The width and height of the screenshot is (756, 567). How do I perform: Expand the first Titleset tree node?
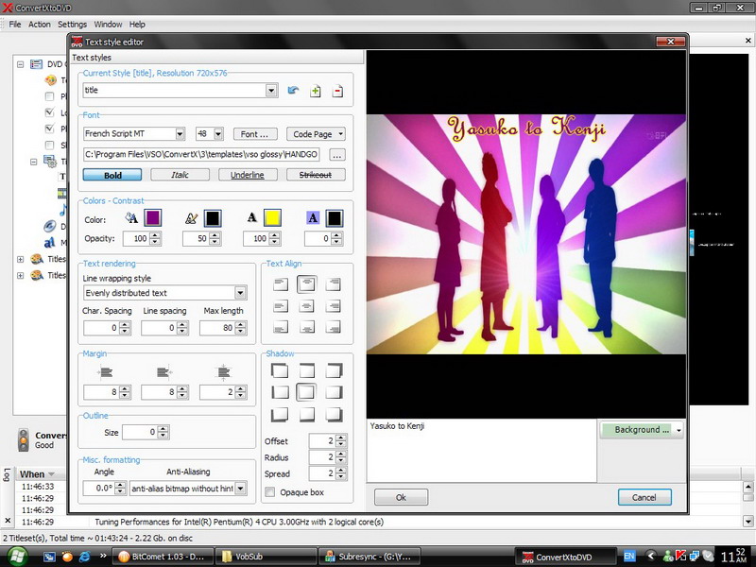click(20, 259)
